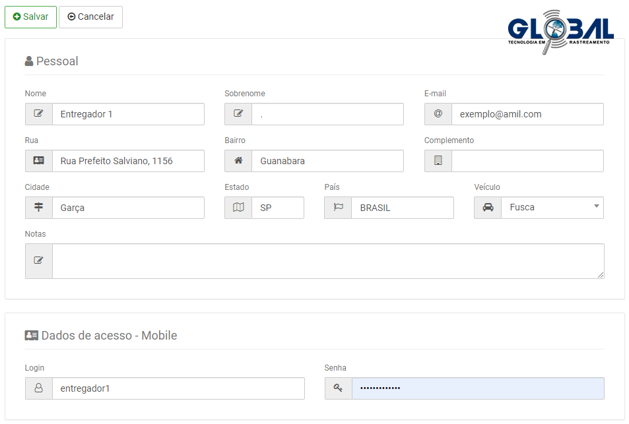Viewport: 629px width, 424px height.
Task: Click the Global Rastreamento logo
Action: click(560, 32)
